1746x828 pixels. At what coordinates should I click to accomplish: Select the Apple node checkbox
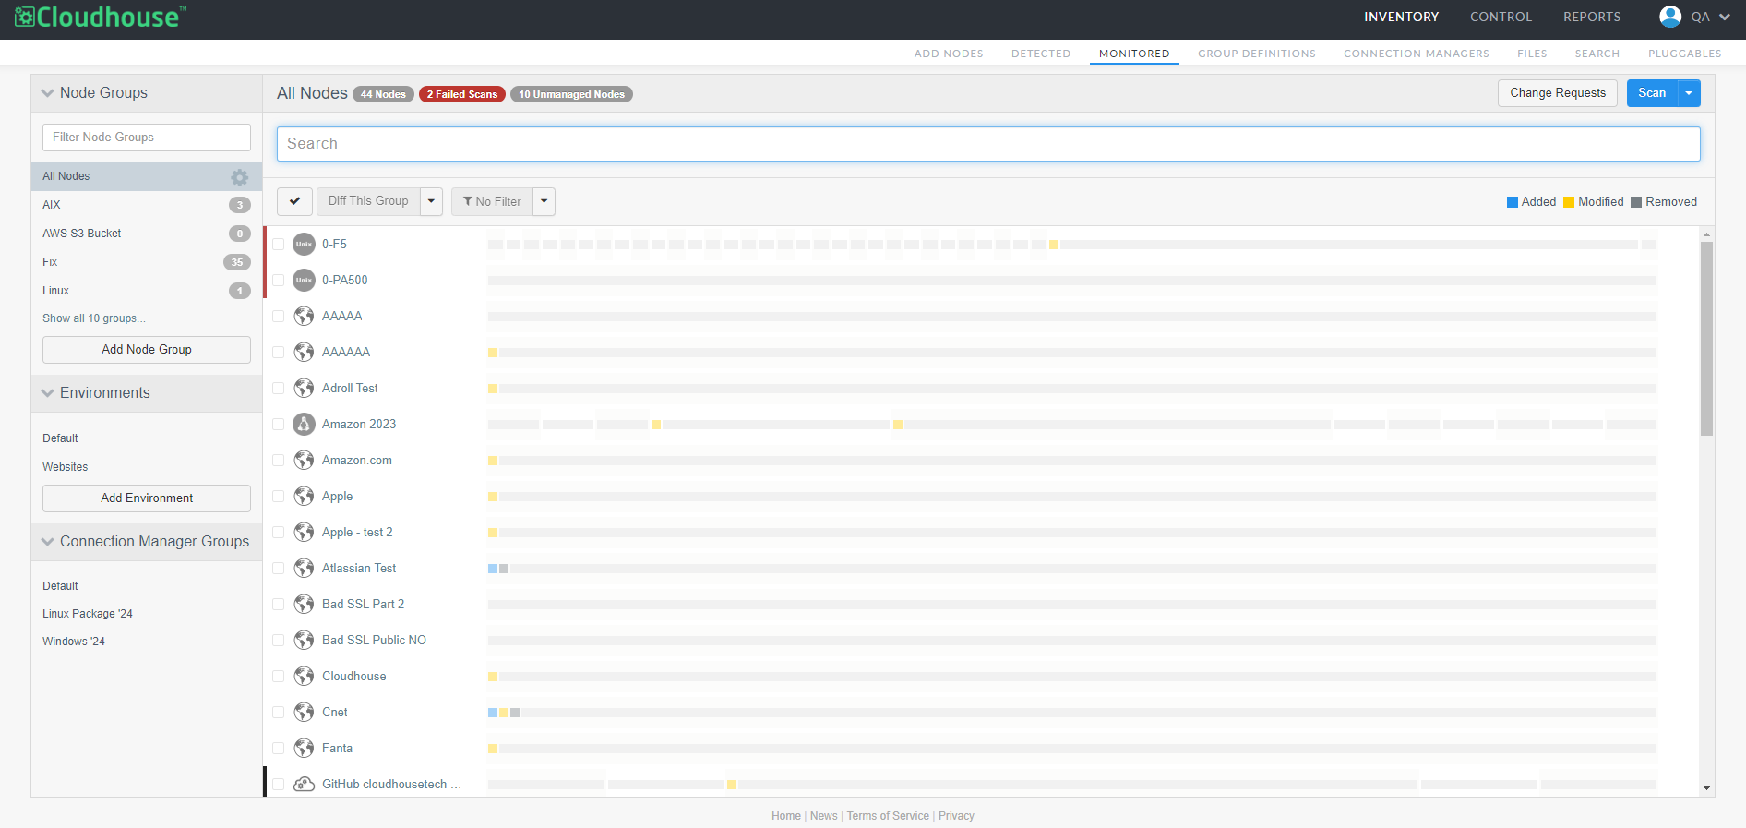(278, 497)
